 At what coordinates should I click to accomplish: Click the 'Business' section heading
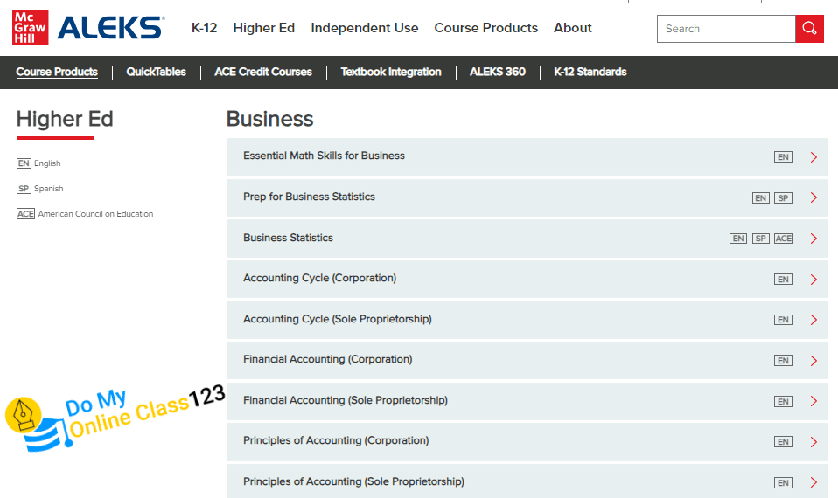(270, 119)
